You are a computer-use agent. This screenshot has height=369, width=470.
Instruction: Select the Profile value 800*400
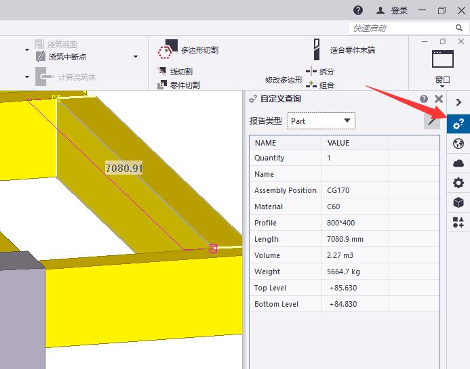(341, 223)
